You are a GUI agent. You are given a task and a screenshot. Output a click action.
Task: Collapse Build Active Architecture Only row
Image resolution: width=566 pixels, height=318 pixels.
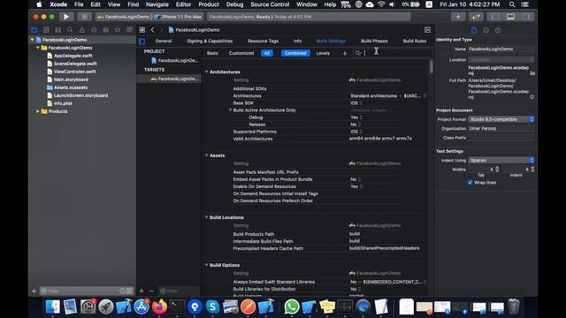pos(230,110)
